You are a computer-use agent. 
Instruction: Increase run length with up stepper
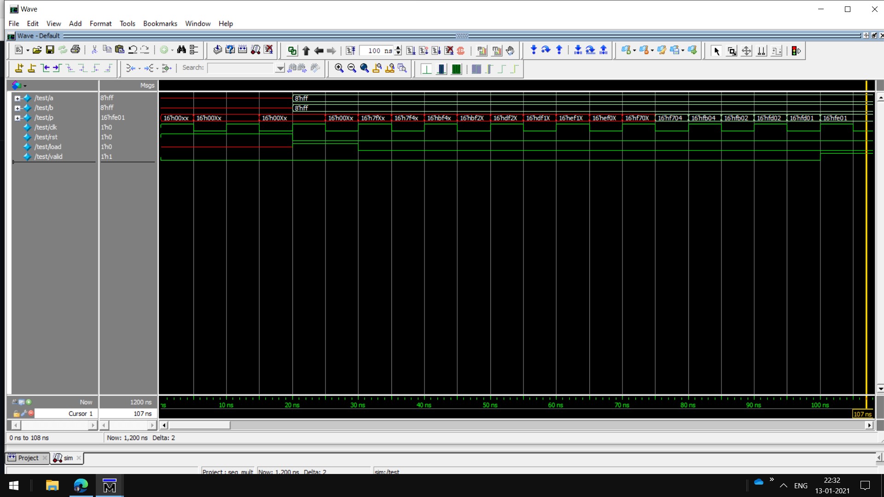(398, 48)
